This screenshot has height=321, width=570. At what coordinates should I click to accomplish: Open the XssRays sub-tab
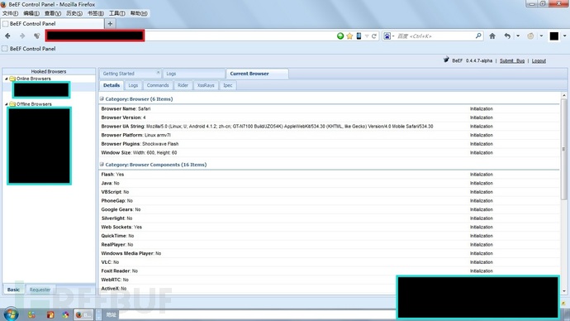[206, 85]
